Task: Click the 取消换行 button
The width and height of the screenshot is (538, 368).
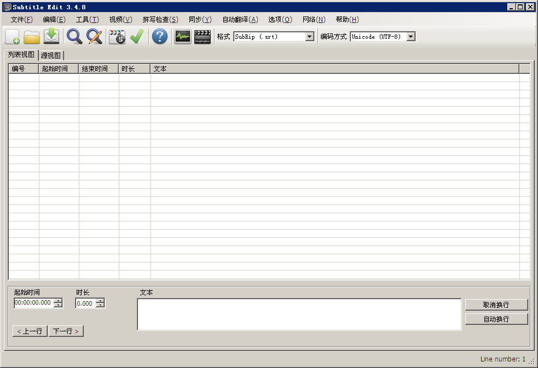Action: tap(496, 305)
